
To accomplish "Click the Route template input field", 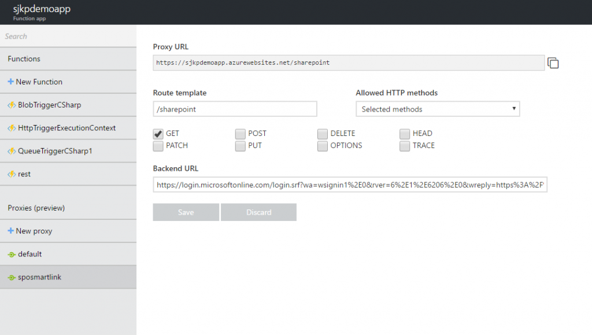I will [235, 109].
